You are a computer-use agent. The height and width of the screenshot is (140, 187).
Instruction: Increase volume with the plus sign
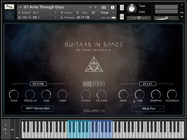(x=177, y=18)
